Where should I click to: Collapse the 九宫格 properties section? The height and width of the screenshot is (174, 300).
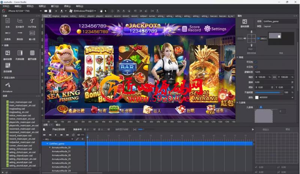pyautogui.click(x=238, y=103)
